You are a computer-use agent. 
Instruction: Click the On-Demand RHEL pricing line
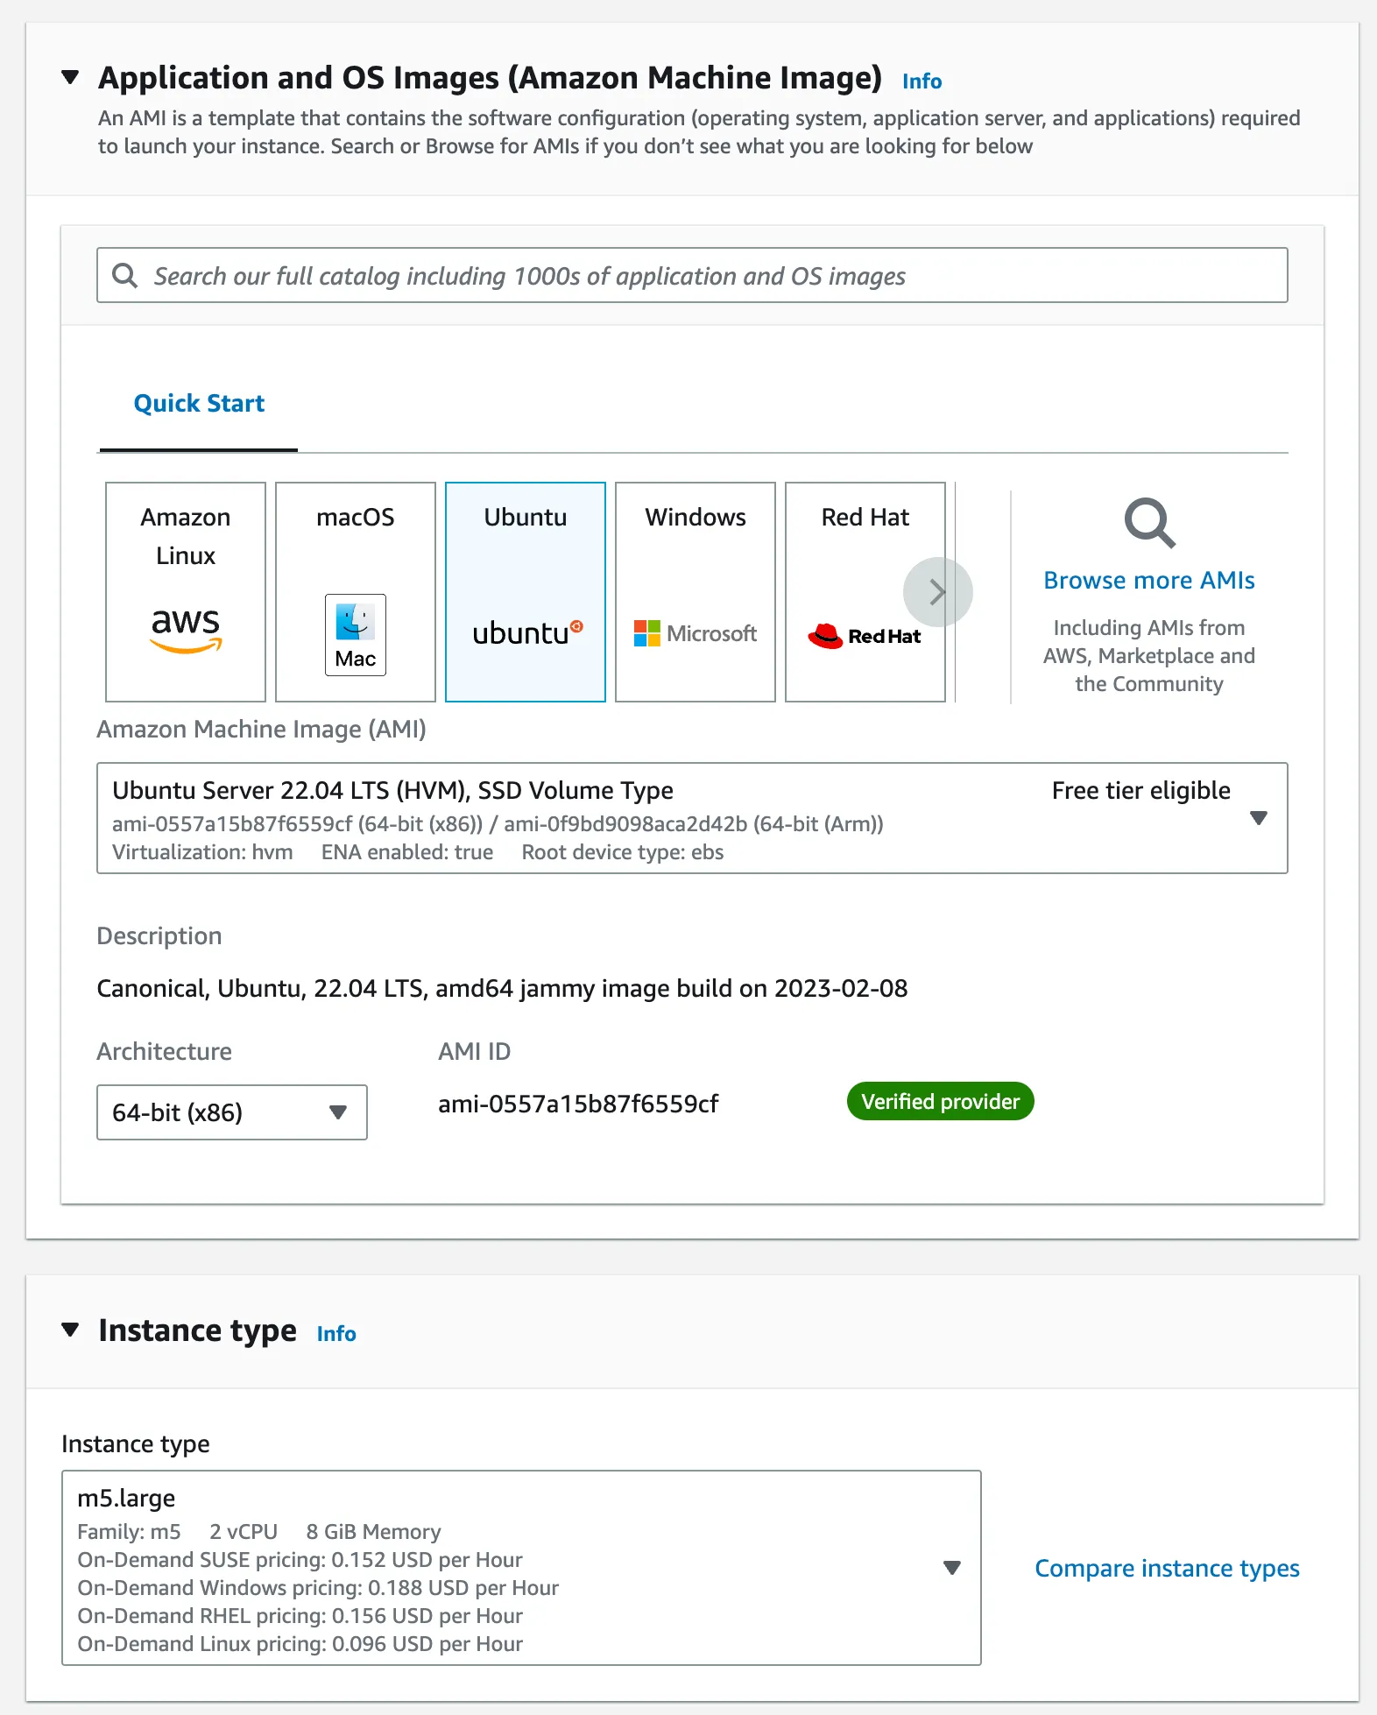[300, 1615]
